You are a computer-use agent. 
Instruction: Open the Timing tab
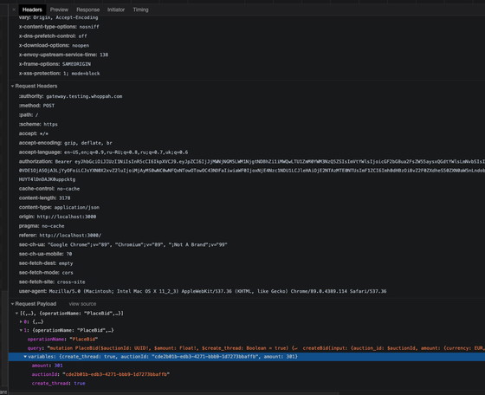[140, 10]
